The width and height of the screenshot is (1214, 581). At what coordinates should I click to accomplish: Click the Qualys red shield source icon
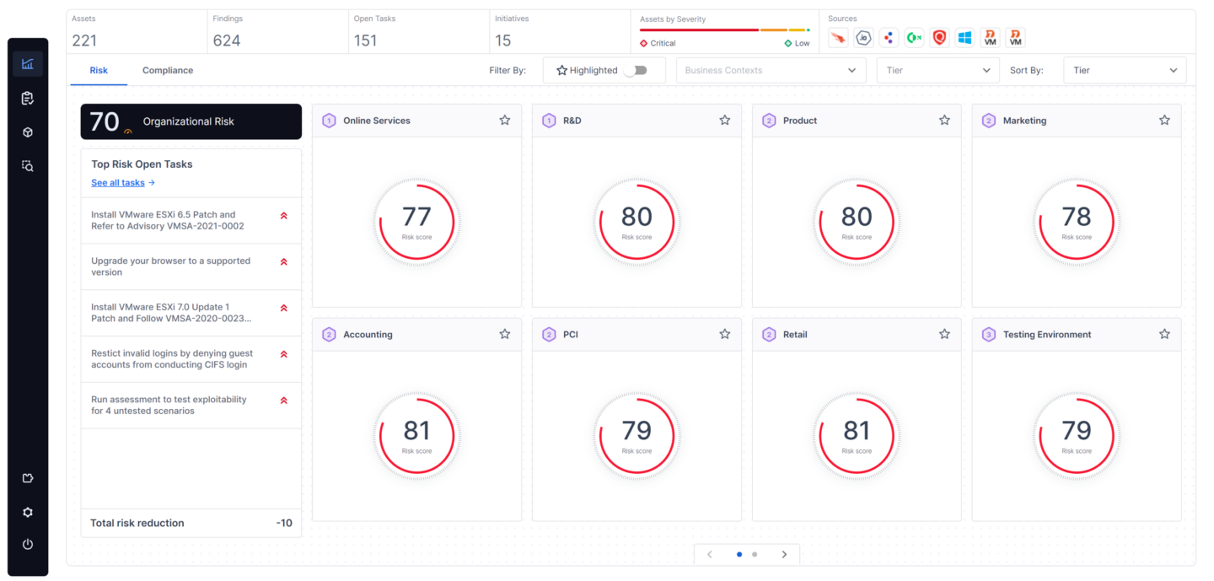point(939,38)
